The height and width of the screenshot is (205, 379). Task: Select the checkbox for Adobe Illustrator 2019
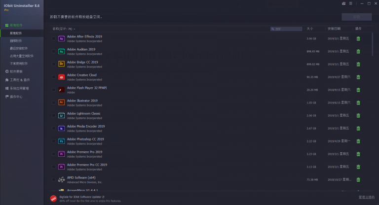coord(54,102)
